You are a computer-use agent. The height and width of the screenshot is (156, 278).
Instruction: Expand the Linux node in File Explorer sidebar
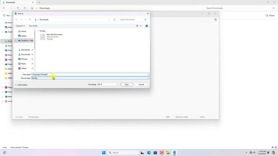click(x=3, y=101)
